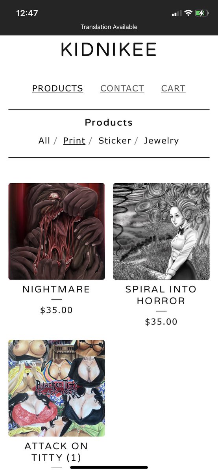The image size is (218, 473).
Task: Filter products by Jewelry
Action: (161, 141)
